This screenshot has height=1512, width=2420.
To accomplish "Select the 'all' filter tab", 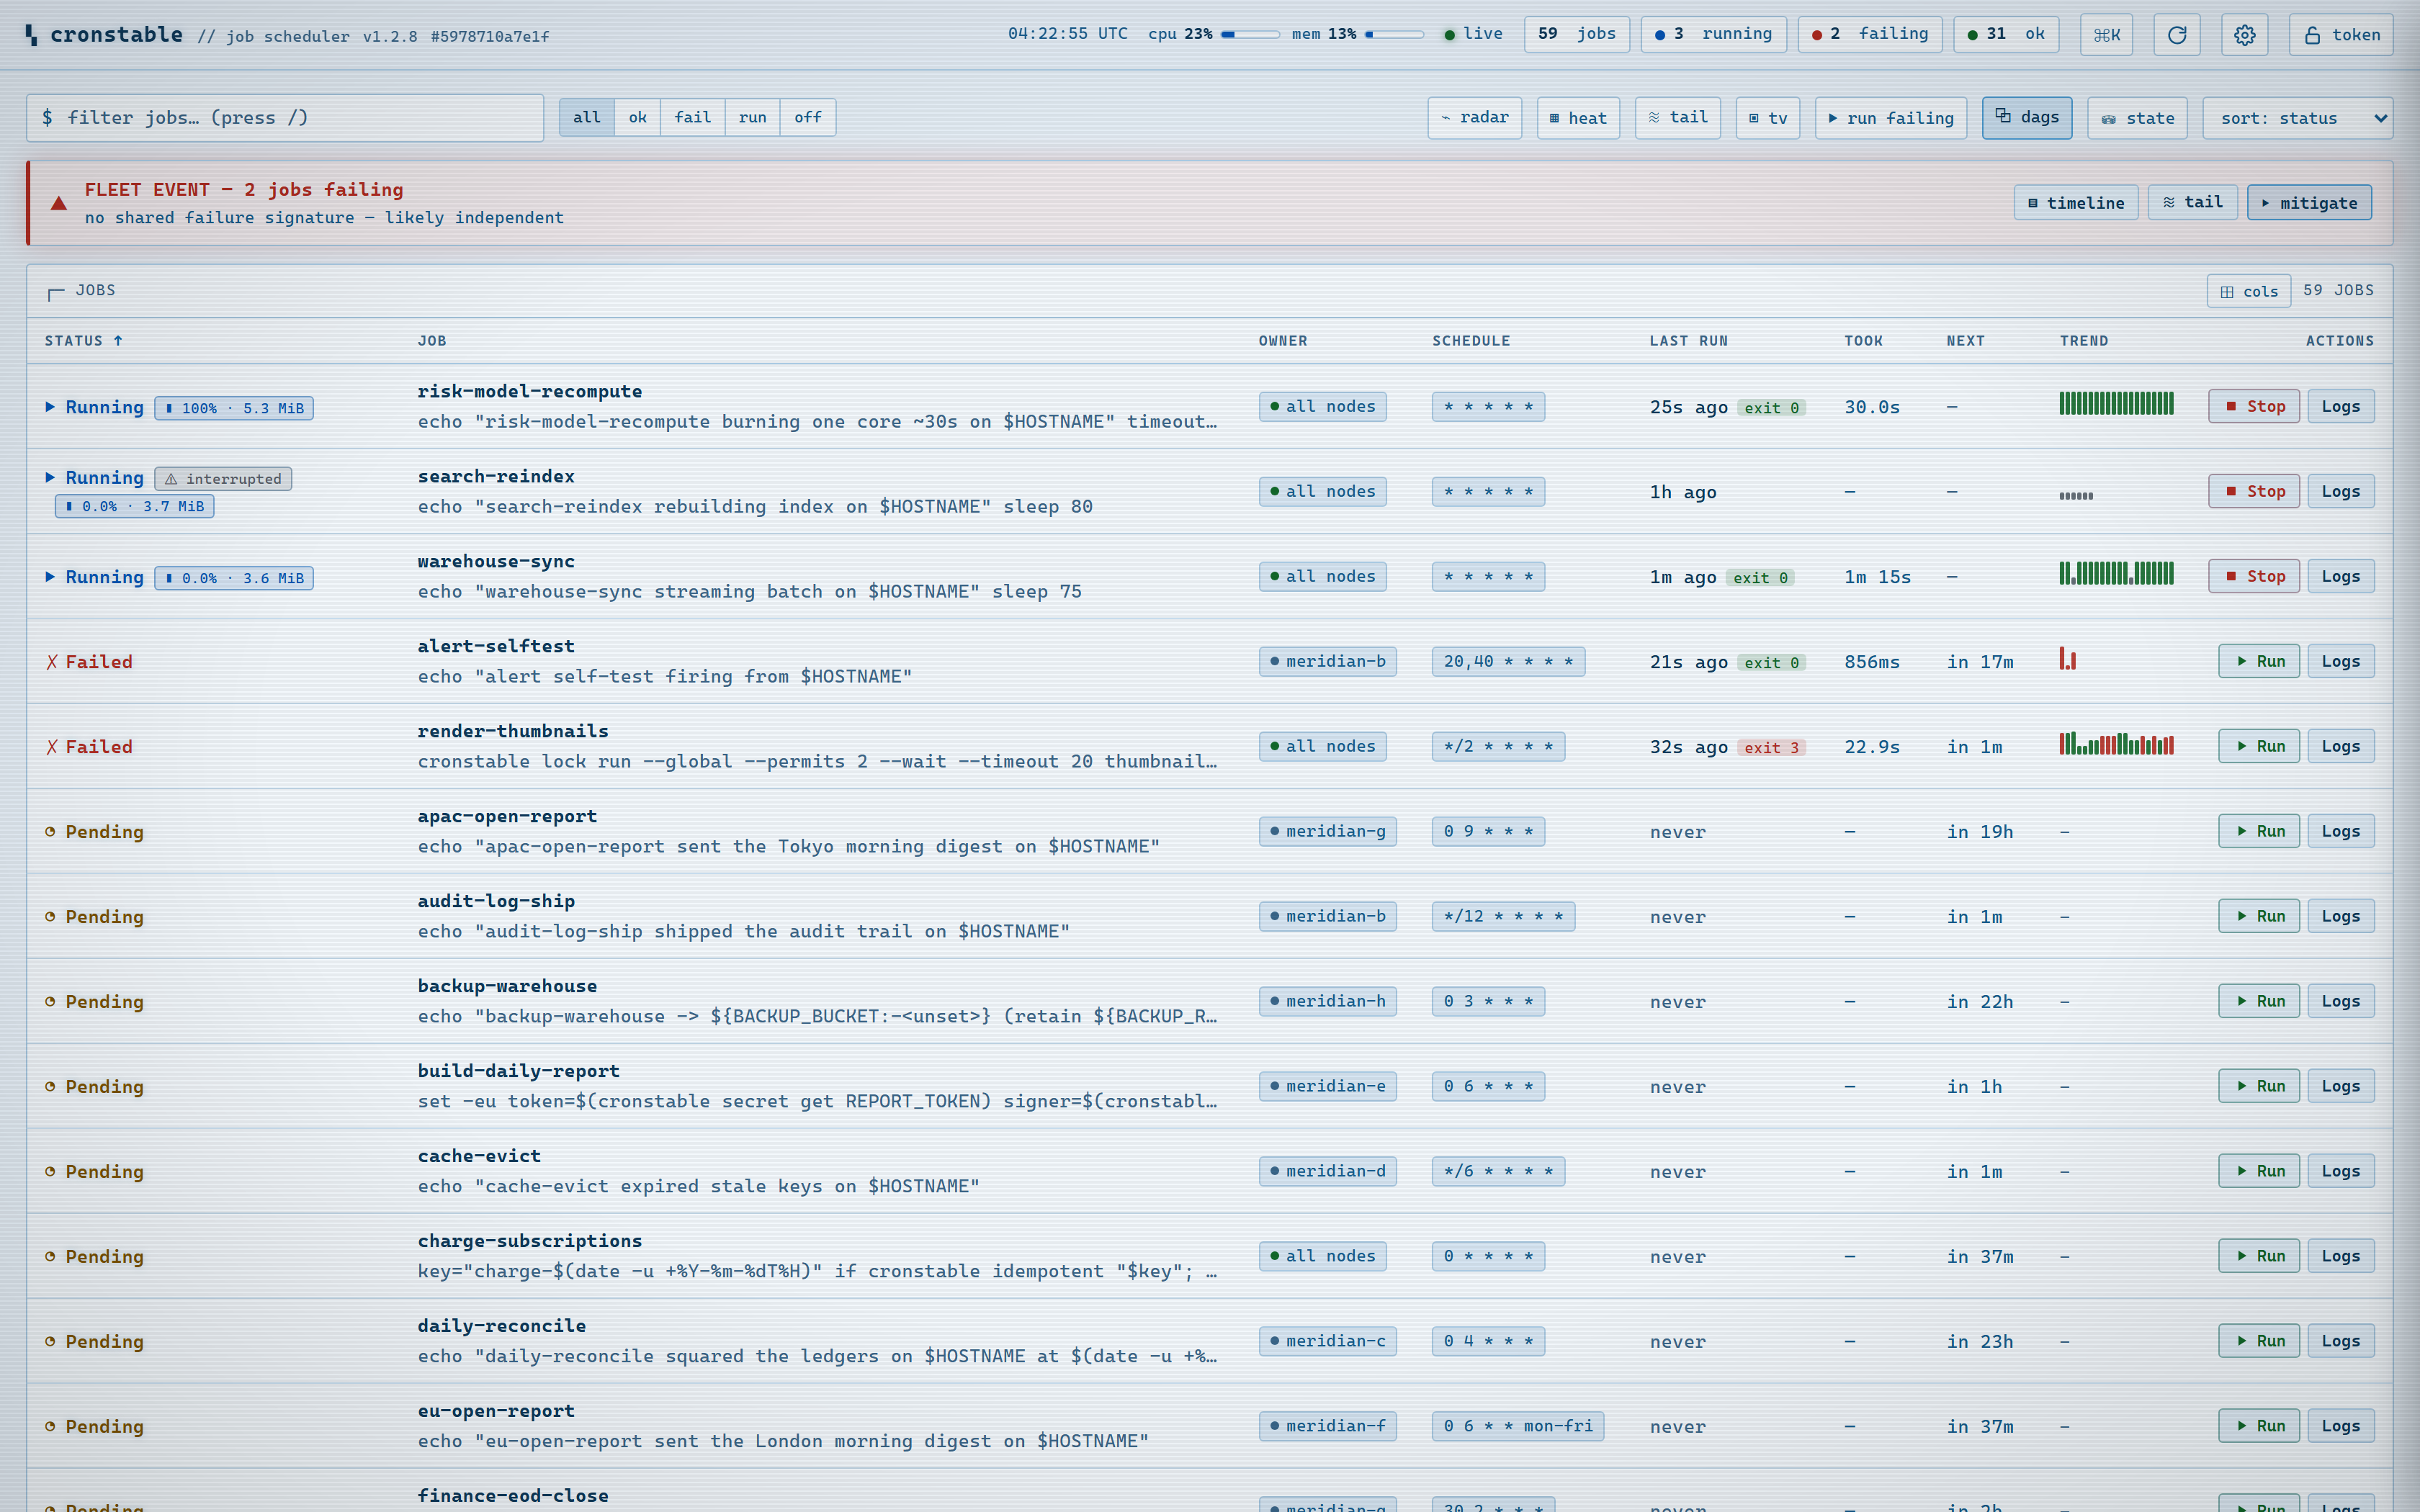I will pyautogui.click(x=587, y=118).
